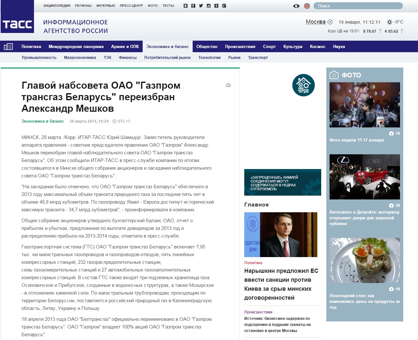Open the Промышленность subsection
The height and width of the screenshot is (340, 418).
(39, 58)
